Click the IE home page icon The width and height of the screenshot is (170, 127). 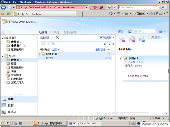pos(111,14)
